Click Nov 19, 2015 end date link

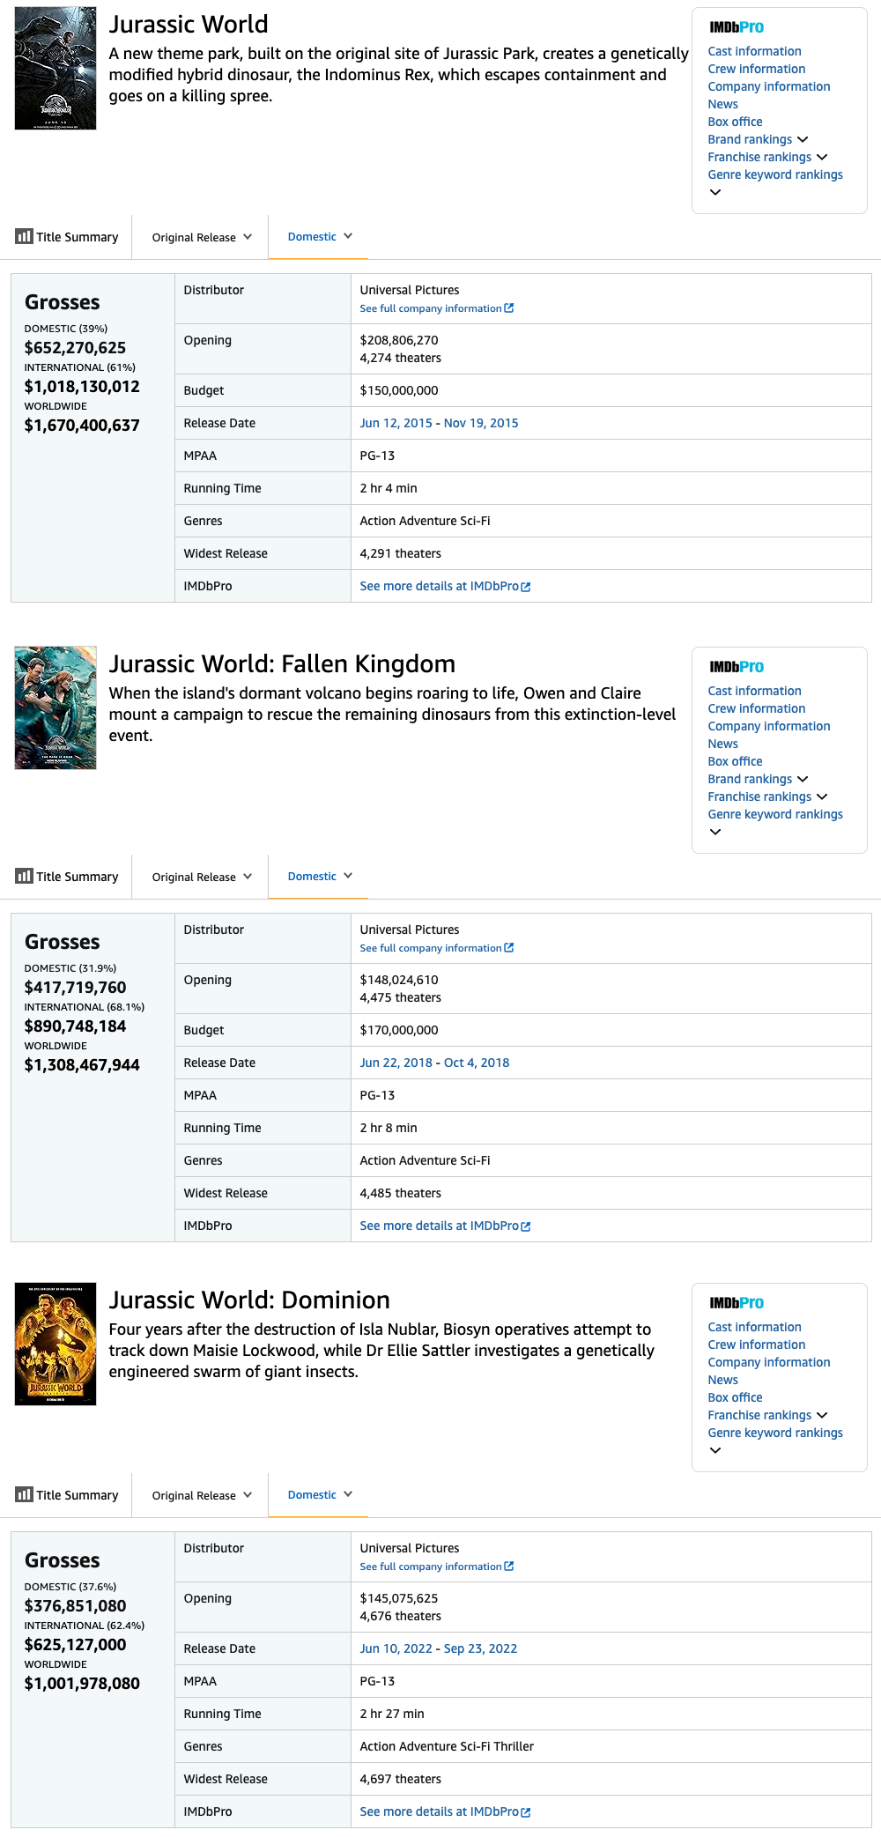point(481,423)
